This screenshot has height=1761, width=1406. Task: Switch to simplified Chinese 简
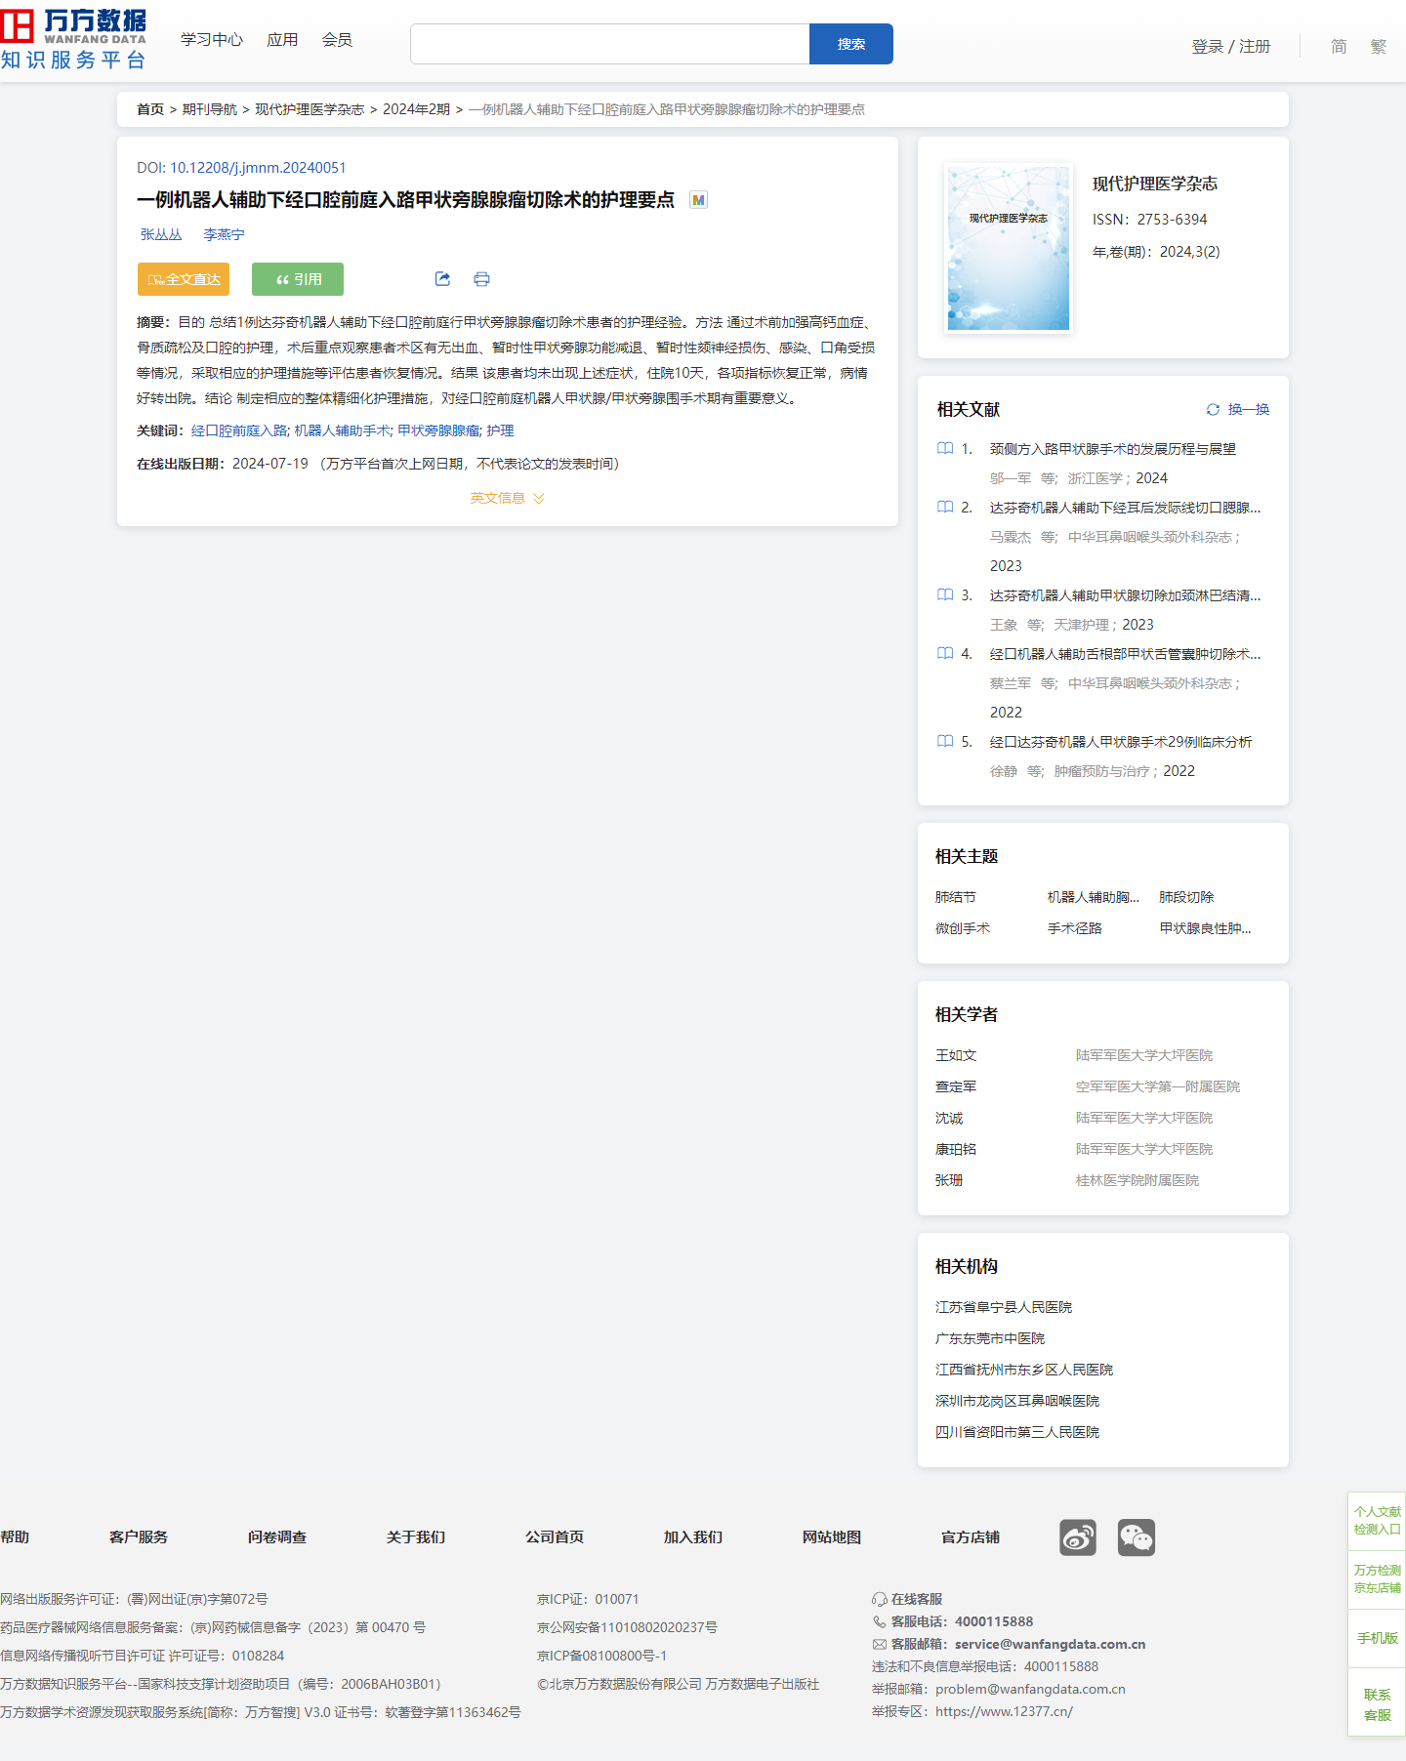tap(1339, 47)
